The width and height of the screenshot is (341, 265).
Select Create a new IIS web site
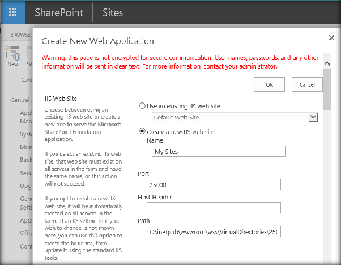pyautogui.click(x=142, y=131)
